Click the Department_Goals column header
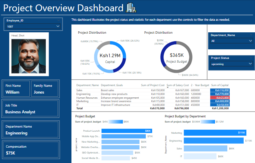 pos(112,85)
